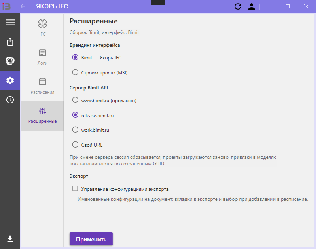Click the Именованные конфигурации description text

coord(193,199)
